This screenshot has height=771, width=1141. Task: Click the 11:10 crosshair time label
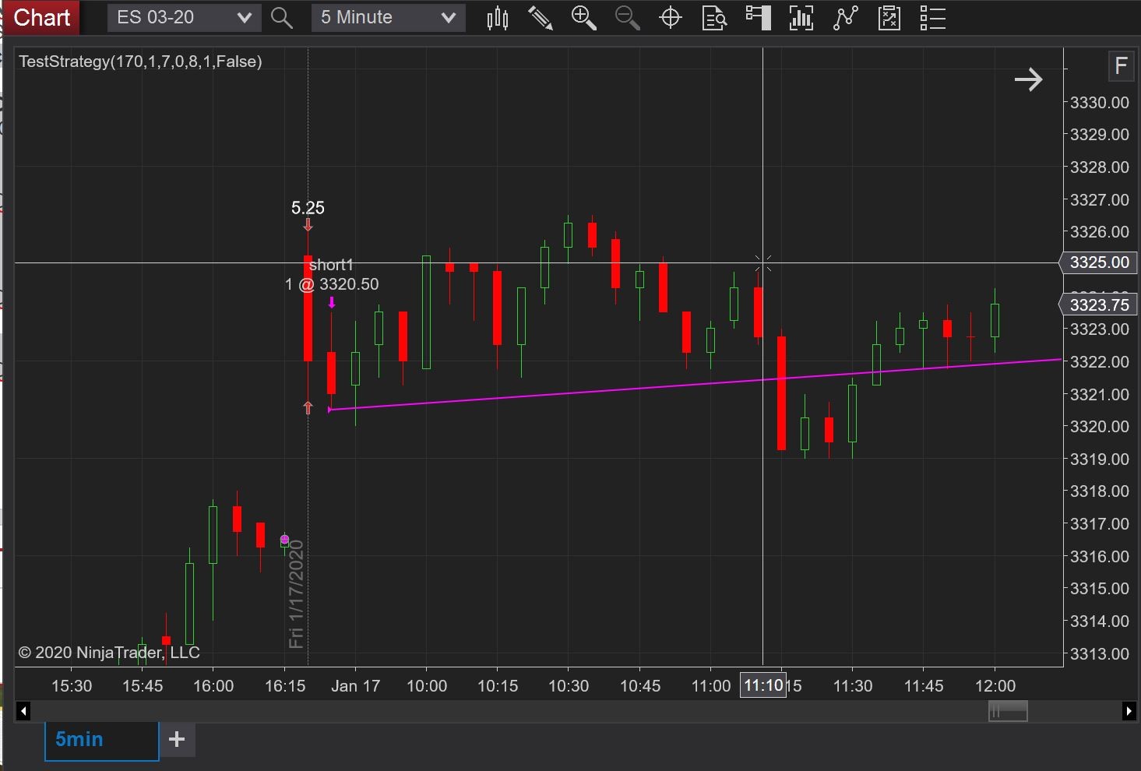pyautogui.click(x=763, y=685)
